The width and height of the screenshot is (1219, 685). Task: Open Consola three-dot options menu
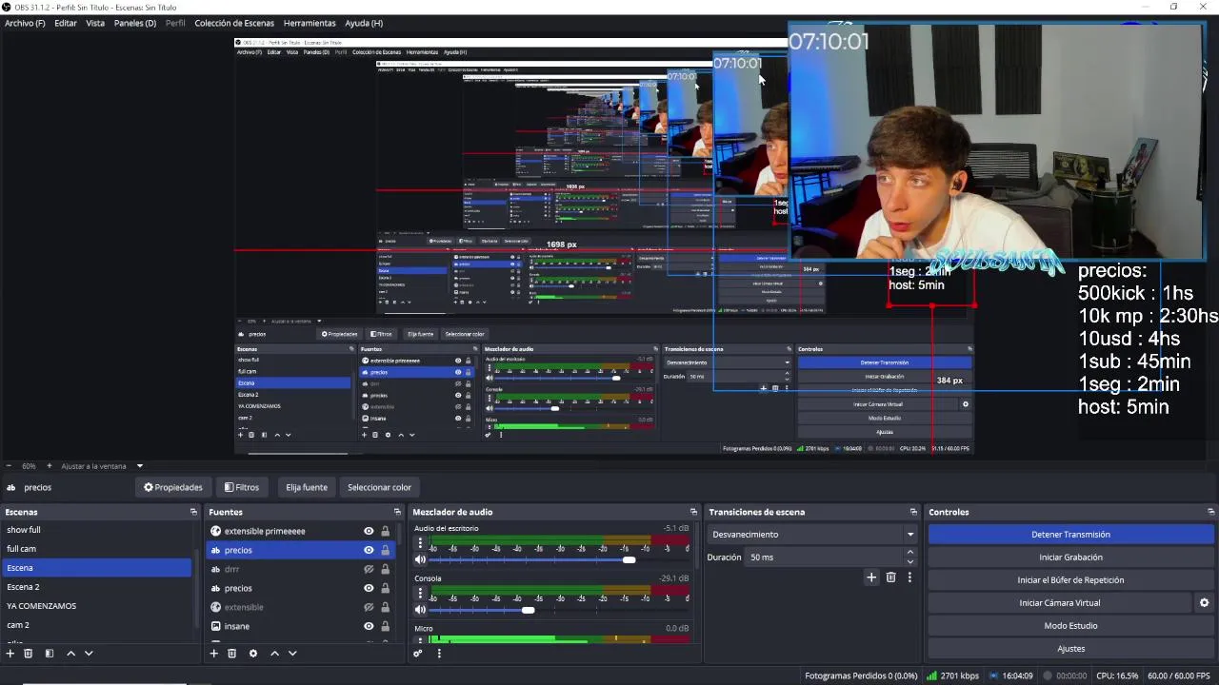420,594
